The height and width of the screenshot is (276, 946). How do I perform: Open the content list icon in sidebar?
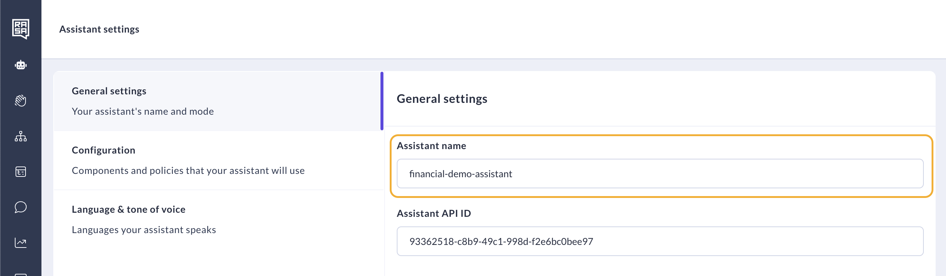21,172
